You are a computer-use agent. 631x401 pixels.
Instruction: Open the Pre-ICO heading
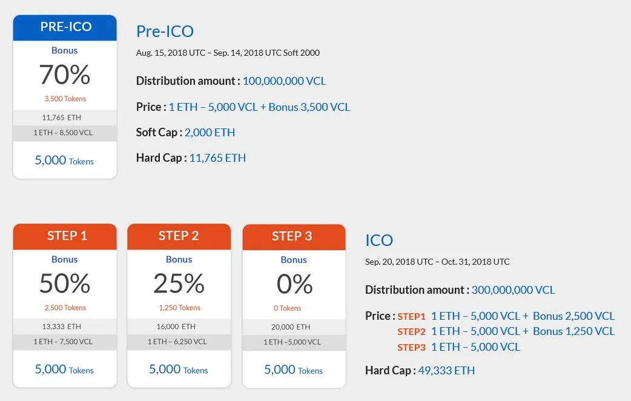coord(165,31)
